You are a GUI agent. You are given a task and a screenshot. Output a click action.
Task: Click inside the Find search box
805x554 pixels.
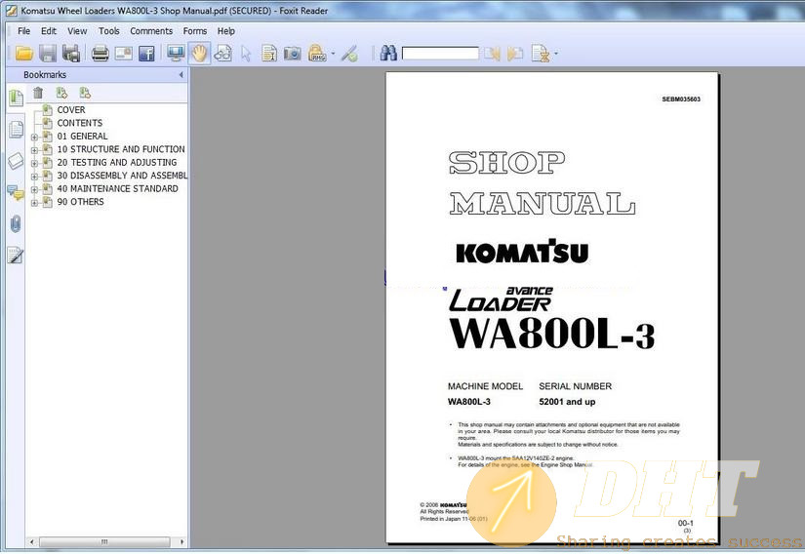coord(440,53)
